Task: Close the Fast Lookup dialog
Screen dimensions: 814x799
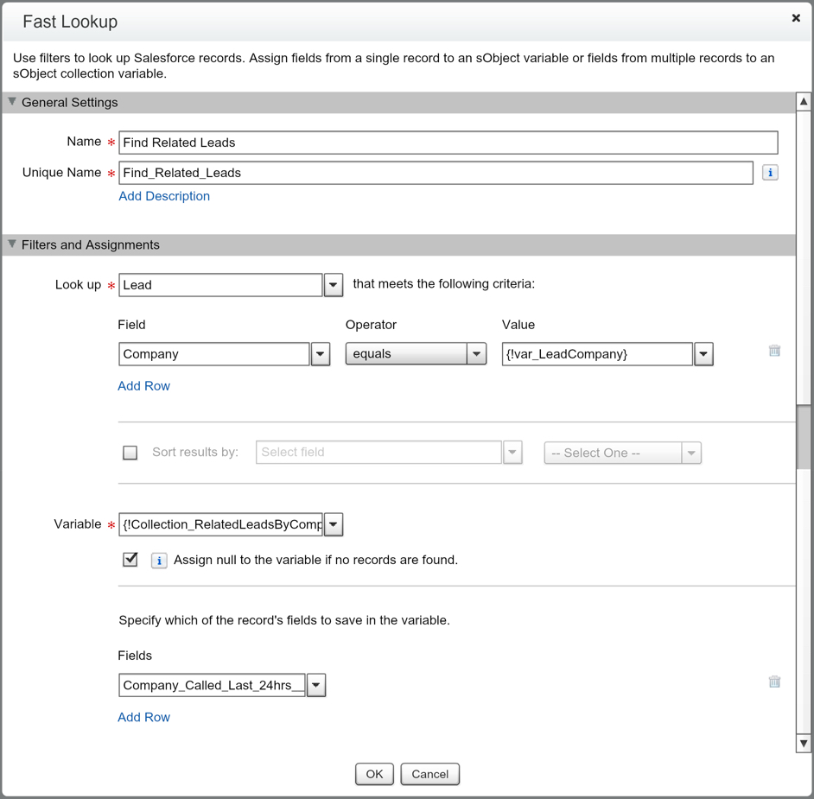Action: [796, 18]
